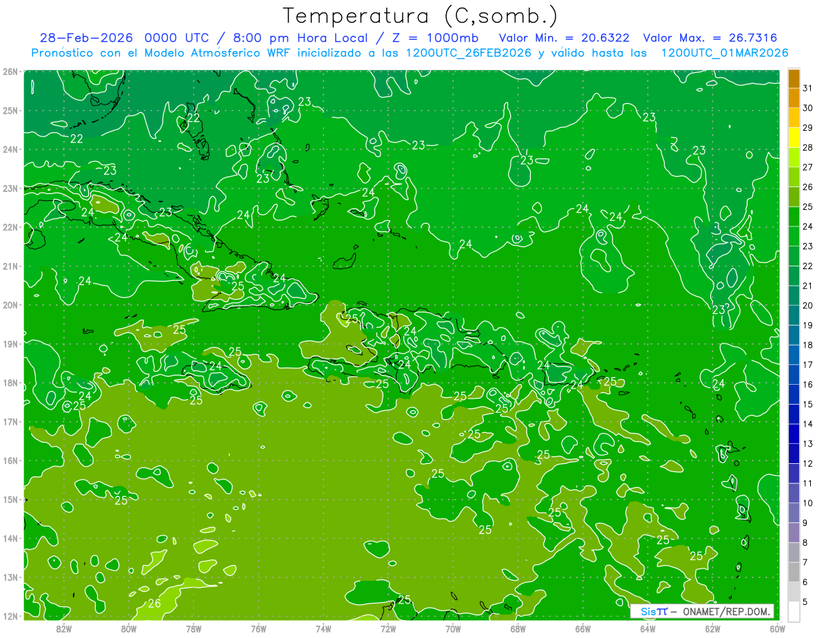Click the '78W' longitude axis label
The image size is (826, 638).
(x=194, y=628)
